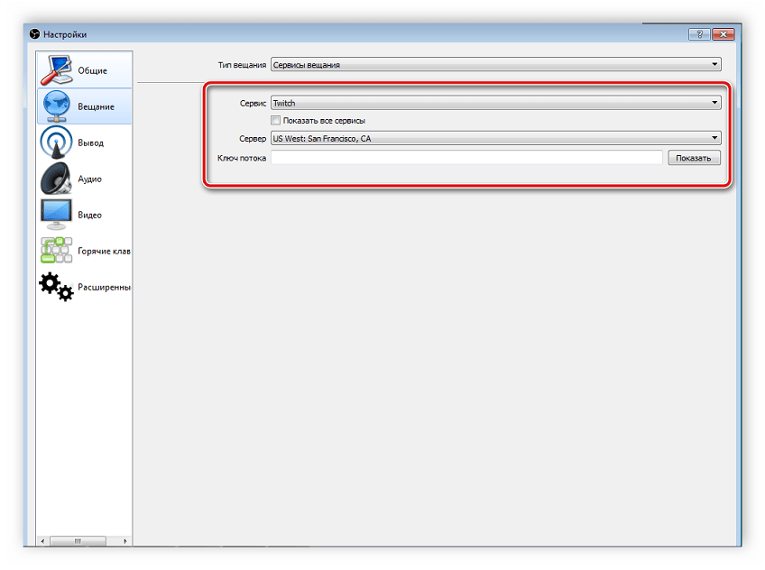
Task: Click inside the Ключ потока field
Action: point(466,158)
